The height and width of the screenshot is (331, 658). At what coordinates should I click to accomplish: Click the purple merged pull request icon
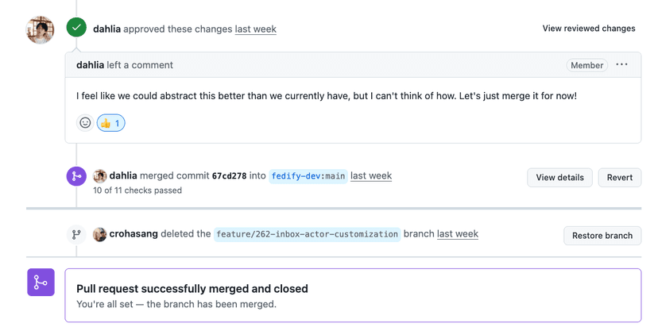(x=41, y=283)
